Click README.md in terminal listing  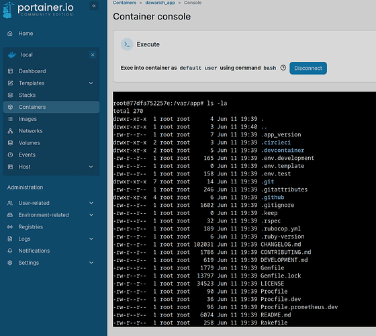pyautogui.click(x=276, y=315)
